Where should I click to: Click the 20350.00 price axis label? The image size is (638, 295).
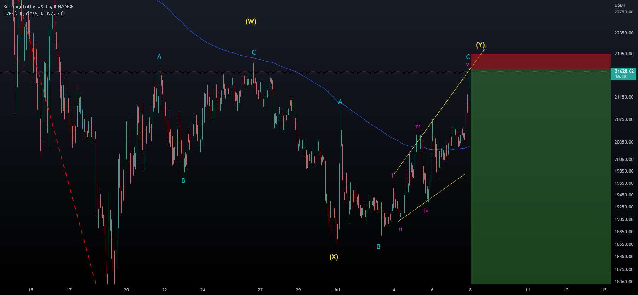[624, 142]
